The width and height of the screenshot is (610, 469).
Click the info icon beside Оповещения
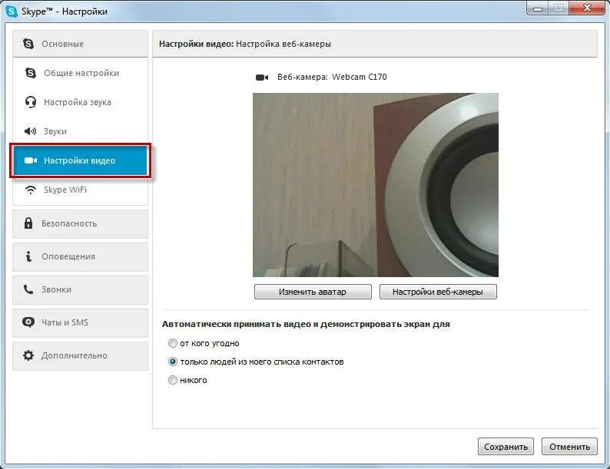28,256
